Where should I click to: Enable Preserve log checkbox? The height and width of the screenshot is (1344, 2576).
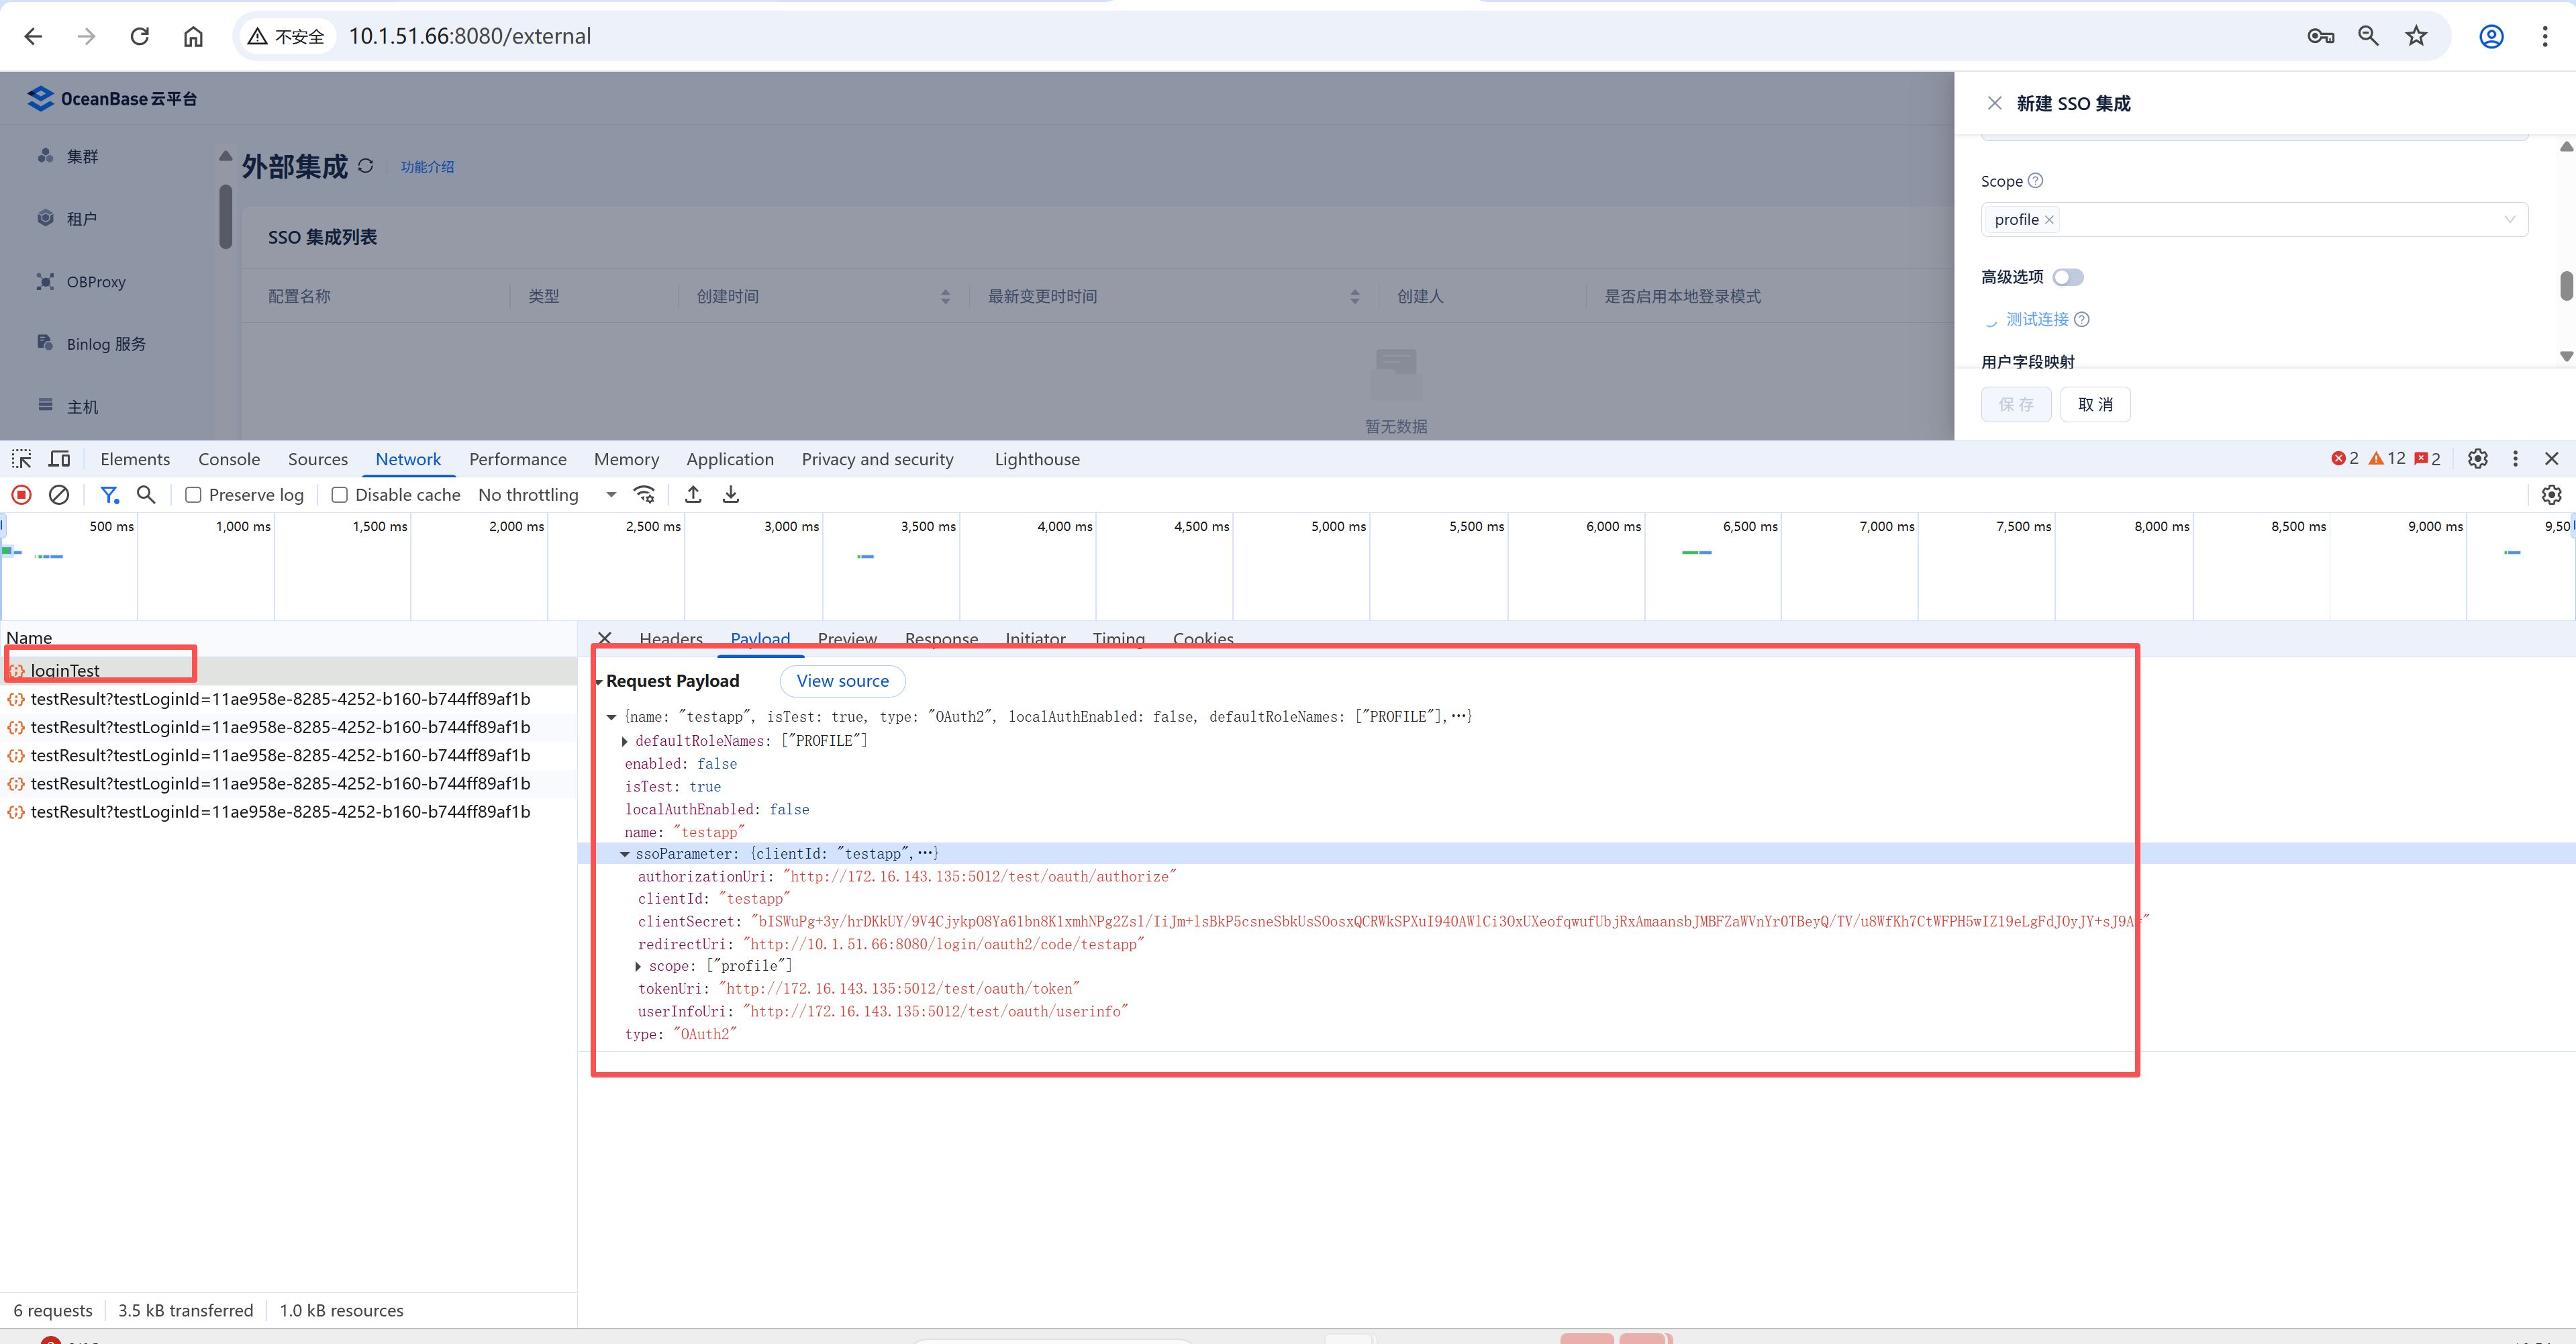tap(193, 494)
